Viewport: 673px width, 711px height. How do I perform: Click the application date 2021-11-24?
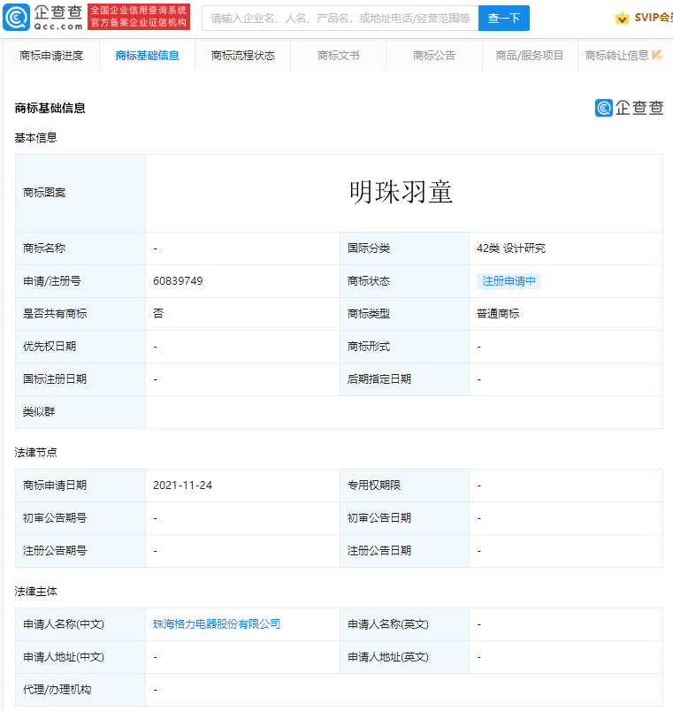pos(182,485)
